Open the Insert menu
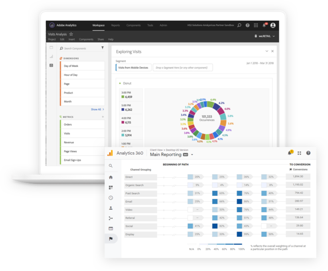Viewport: 328px width, 271px height. 71,39
